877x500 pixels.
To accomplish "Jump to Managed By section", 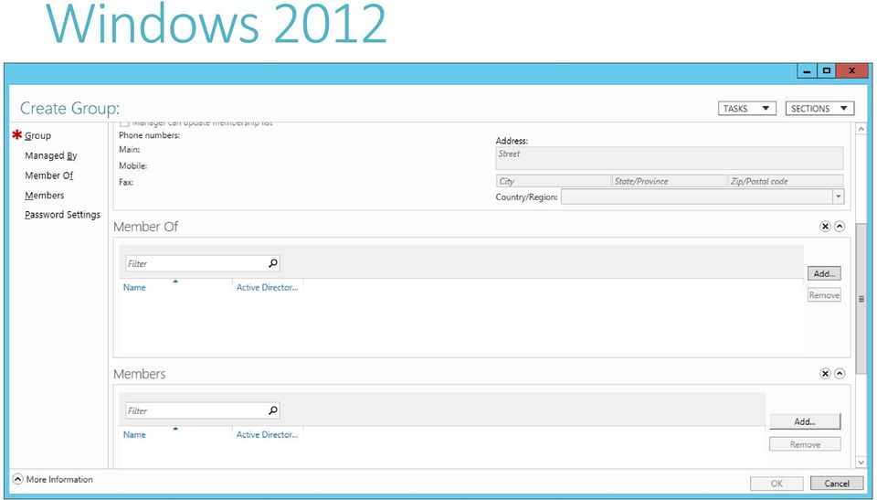I will point(51,155).
